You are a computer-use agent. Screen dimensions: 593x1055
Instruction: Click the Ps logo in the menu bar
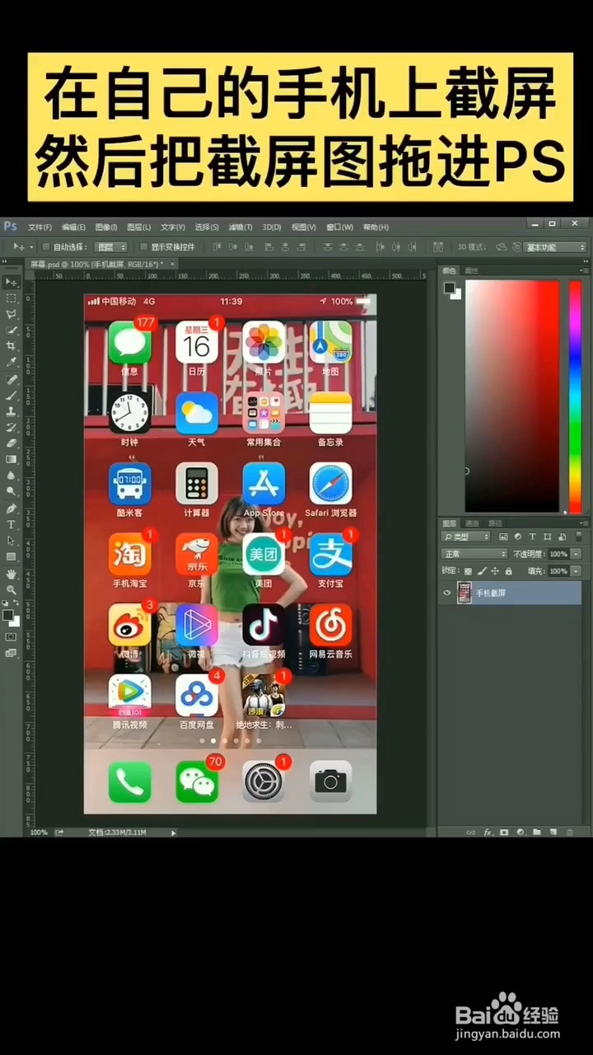pos(11,227)
